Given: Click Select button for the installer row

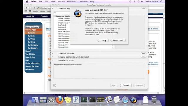Looking at the screenshot, I should coord(144,53).
